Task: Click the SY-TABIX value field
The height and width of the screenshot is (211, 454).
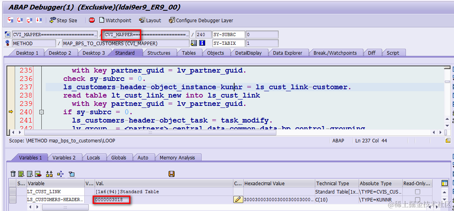Action: pos(262,43)
